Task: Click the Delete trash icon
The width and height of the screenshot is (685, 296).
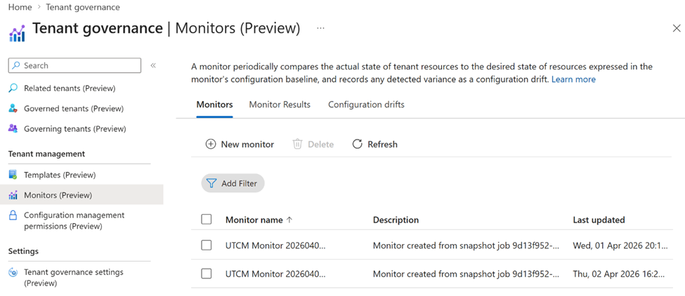Action: tap(297, 144)
